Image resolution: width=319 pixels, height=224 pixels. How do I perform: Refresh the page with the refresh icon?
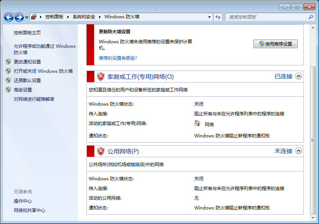click(218, 17)
